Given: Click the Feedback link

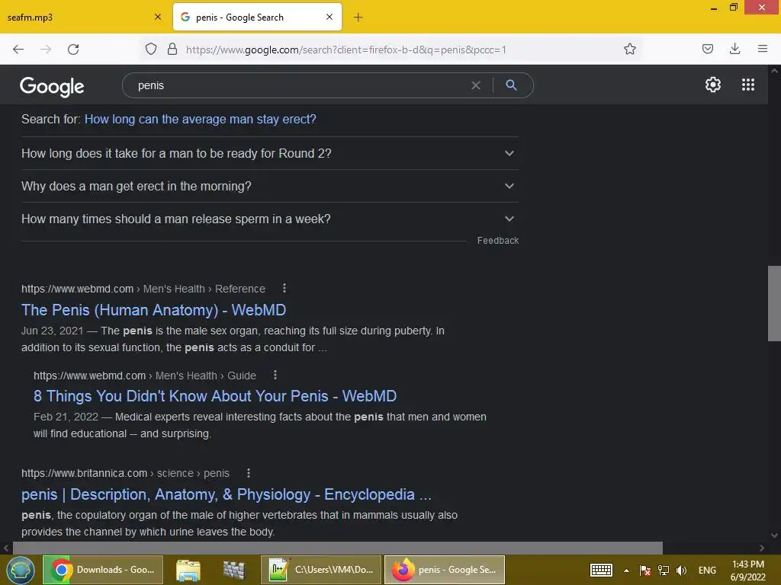Looking at the screenshot, I should click(x=497, y=240).
